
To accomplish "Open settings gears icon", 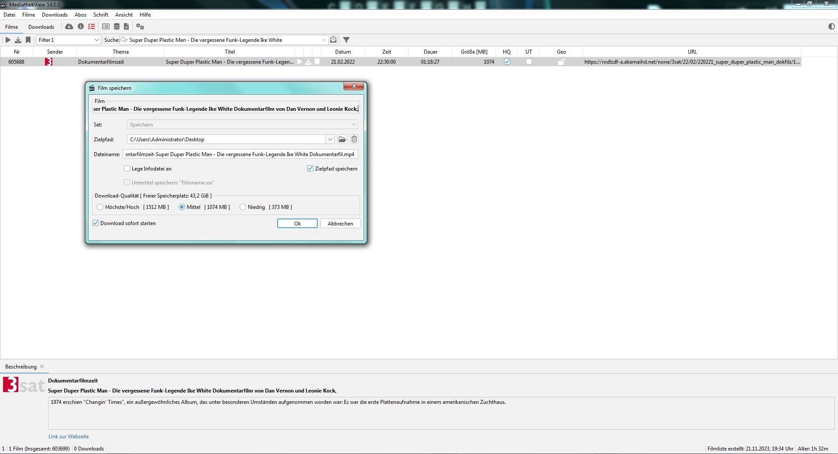I will 140,27.
